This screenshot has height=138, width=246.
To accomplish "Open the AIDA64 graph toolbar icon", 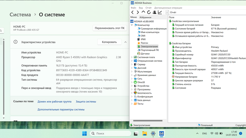I will [x=160, y=12].
